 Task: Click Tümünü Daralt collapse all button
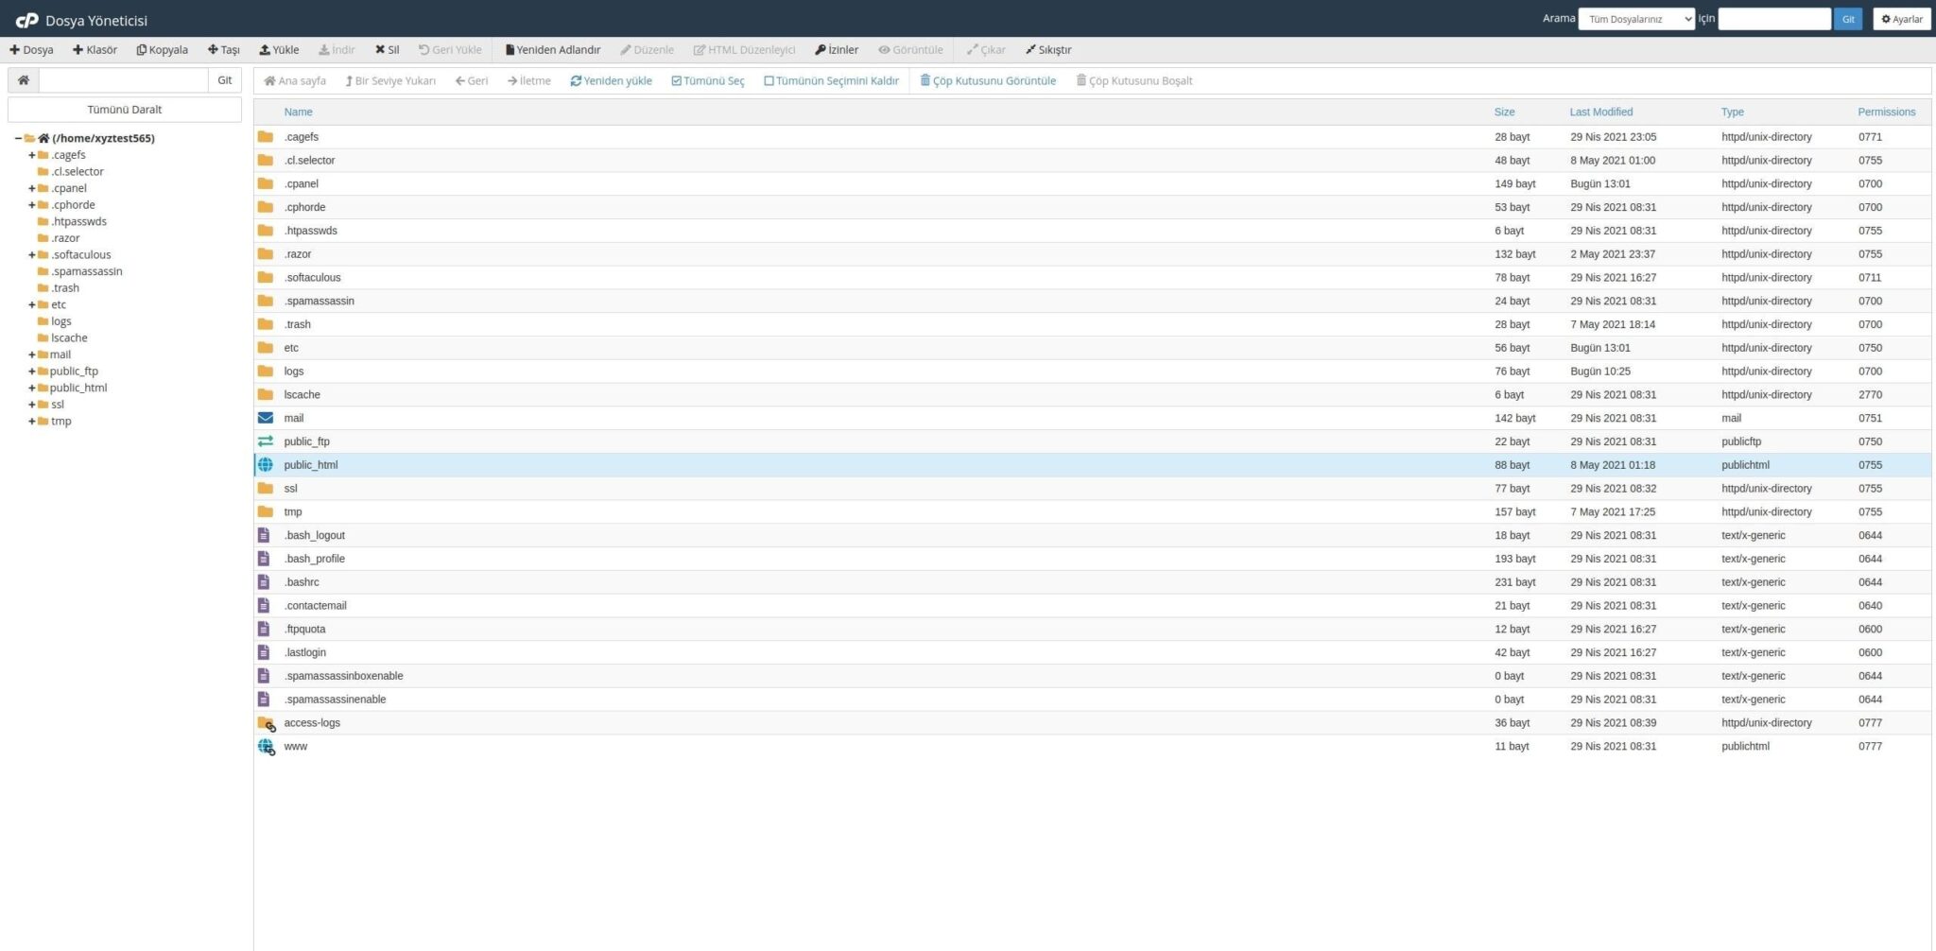click(125, 110)
